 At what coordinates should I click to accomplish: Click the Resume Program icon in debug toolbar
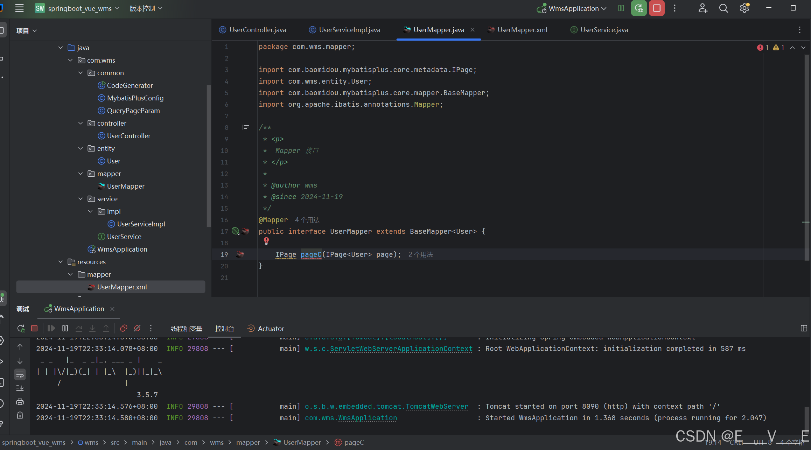pos(51,328)
